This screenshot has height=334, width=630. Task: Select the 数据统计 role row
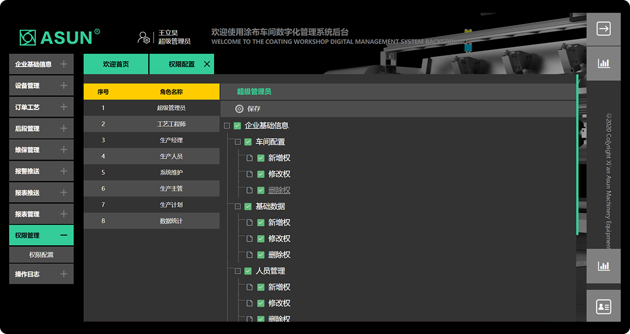click(152, 221)
